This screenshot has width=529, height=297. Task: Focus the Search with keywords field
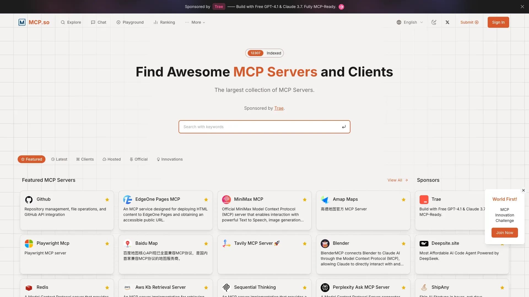click(x=264, y=127)
